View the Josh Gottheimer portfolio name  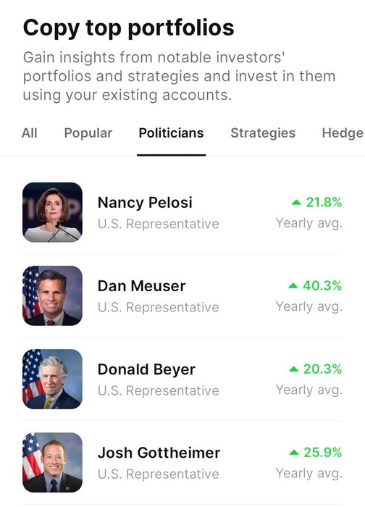click(x=159, y=453)
